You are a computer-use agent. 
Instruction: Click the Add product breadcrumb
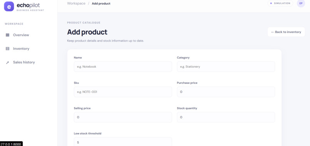[101, 3]
